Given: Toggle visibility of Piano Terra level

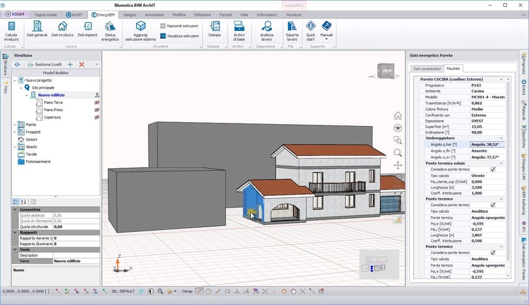Looking at the screenshot, I should pos(97,102).
